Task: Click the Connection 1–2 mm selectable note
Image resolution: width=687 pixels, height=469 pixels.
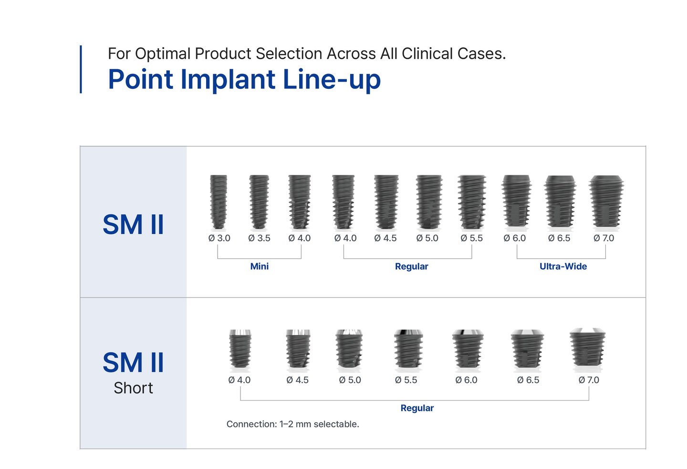Action: [x=292, y=424]
